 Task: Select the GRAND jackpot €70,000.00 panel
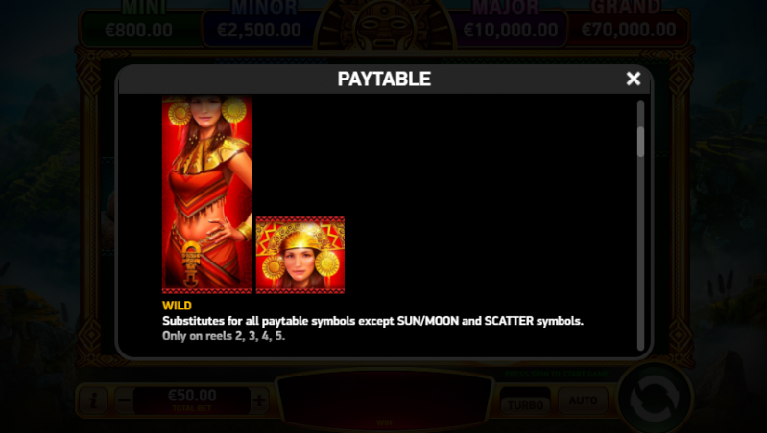629,25
